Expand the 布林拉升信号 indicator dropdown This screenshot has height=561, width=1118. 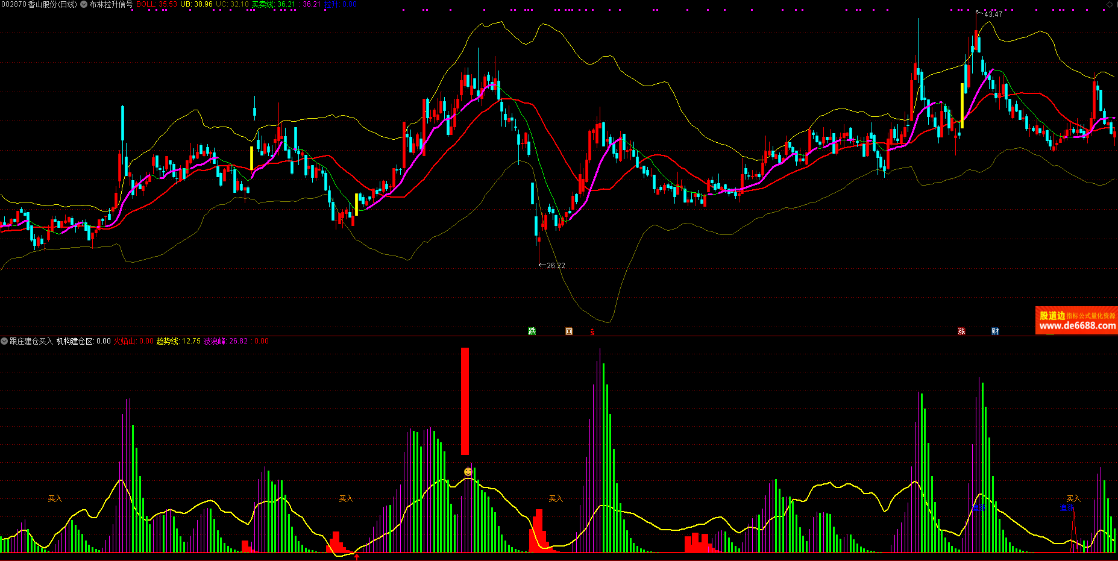[x=84, y=4]
